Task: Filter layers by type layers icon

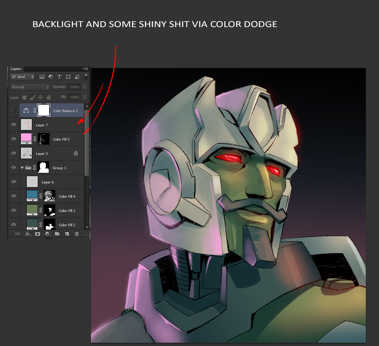Action: click(x=59, y=77)
